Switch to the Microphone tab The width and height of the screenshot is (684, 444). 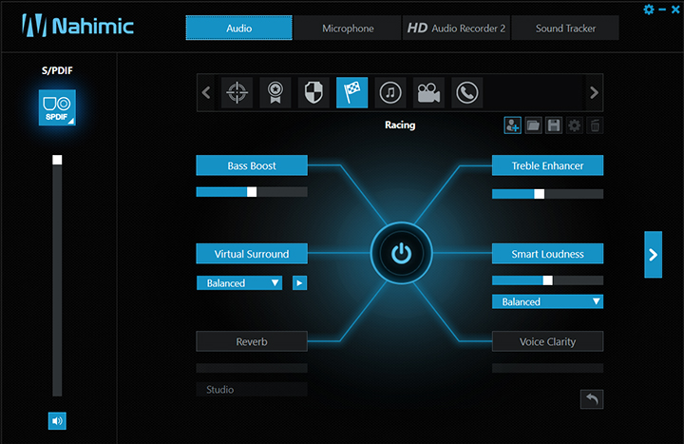pos(348,28)
